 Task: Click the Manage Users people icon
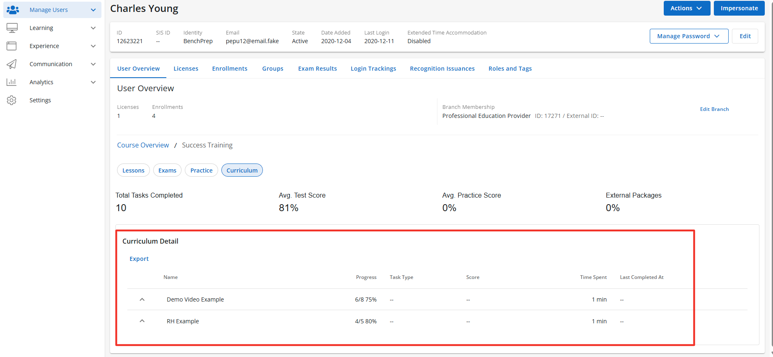pos(13,10)
